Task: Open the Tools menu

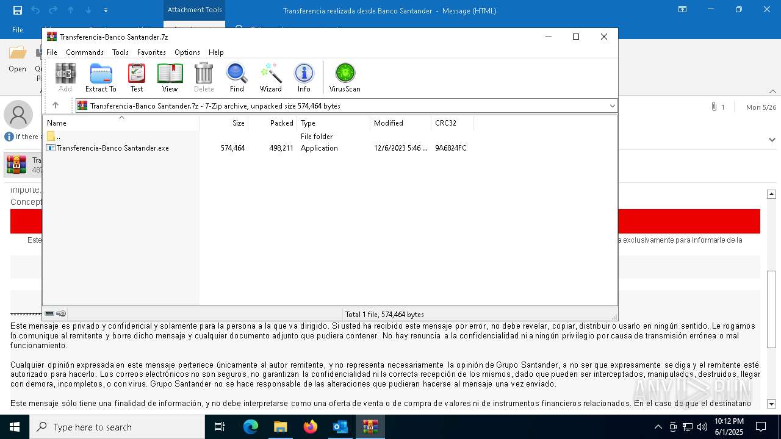Action: (120, 52)
